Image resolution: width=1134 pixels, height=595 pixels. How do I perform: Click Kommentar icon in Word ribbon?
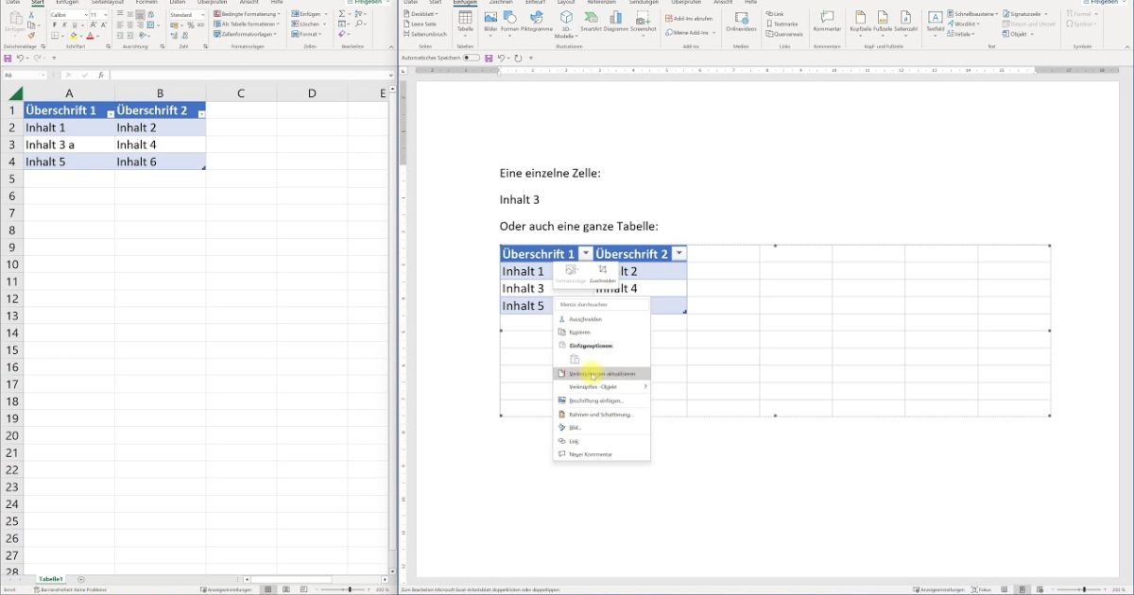pos(827,21)
